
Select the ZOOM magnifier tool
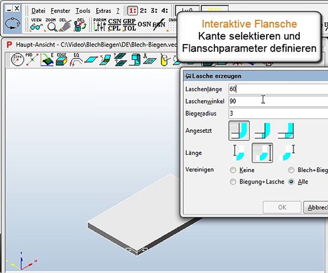click(51, 25)
